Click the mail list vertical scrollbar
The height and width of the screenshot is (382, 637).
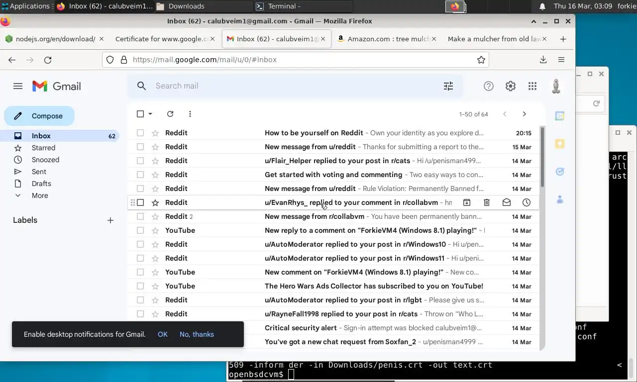point(542,157)
